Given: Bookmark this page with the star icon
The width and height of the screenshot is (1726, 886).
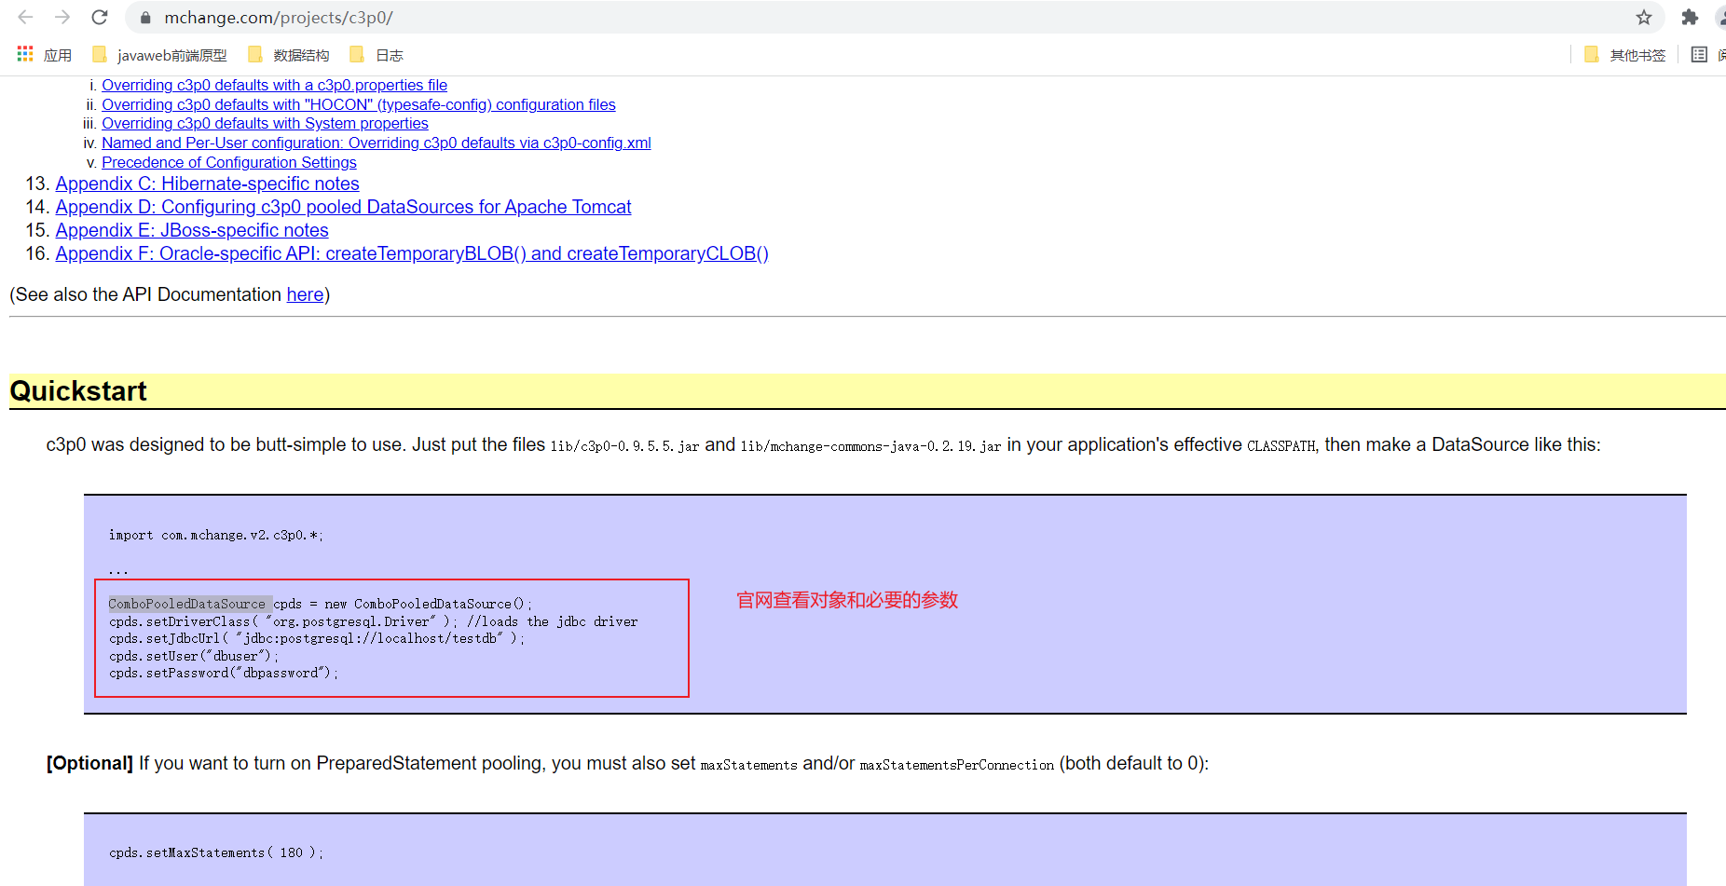Looking at the screenshot, I should pos(1644,17).
